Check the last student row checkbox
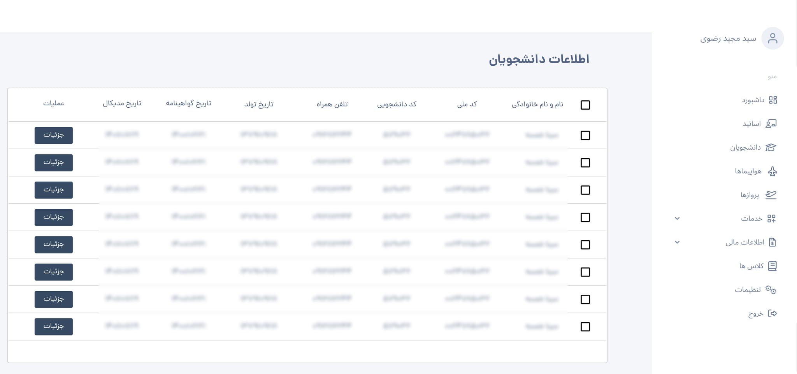The image size is (797, 374). 585,327
